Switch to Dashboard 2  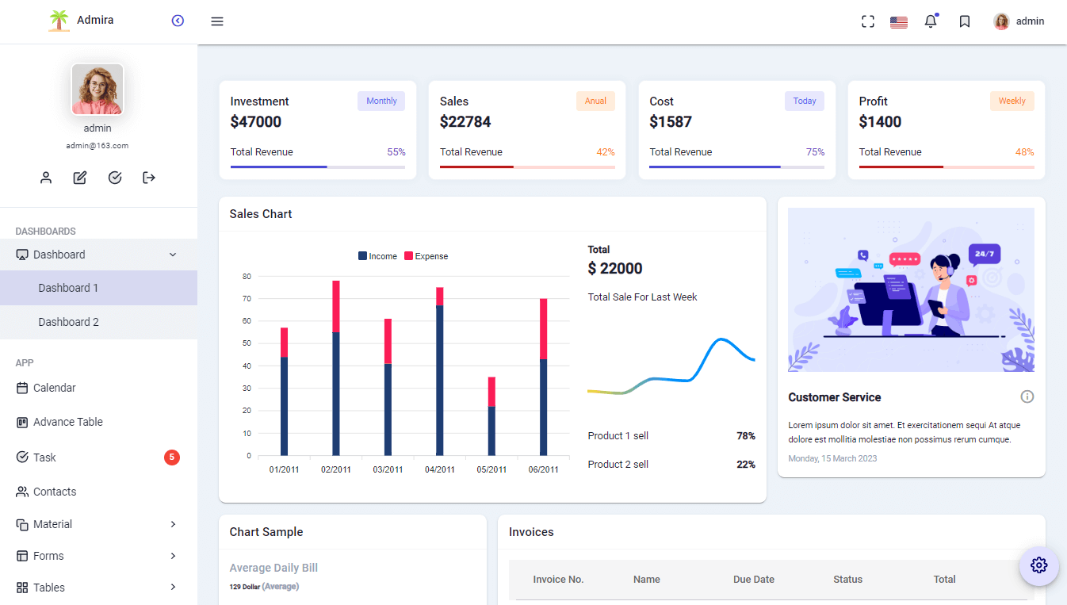[69, 322]
